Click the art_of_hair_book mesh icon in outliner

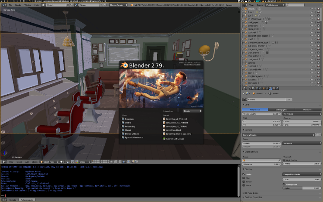click(246, 19)
